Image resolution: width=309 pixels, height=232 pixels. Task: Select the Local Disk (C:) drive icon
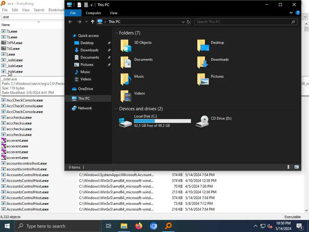(x=125, y=122)
